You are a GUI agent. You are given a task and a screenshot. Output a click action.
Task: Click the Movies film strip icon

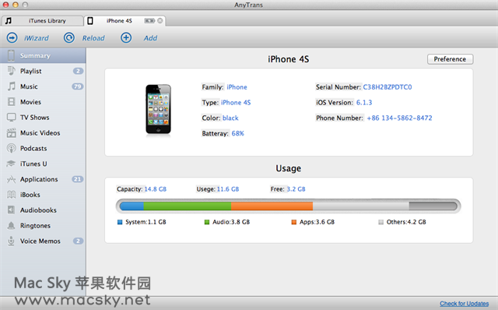(x=11, y=102)
